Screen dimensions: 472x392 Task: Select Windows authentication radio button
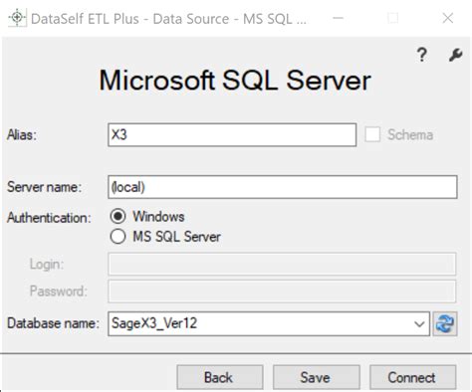point(118,217)
